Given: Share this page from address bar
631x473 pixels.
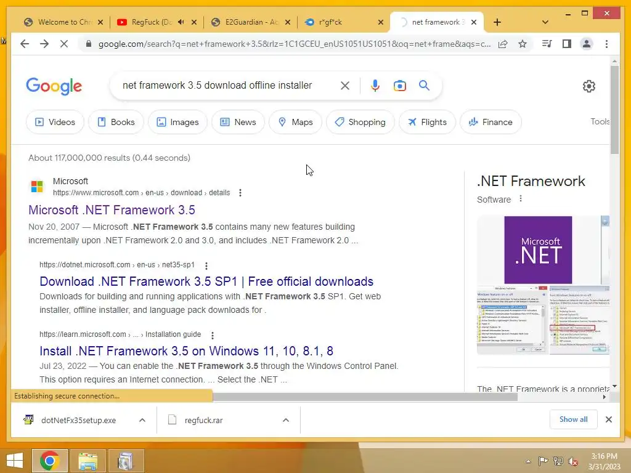Looking at the screenshot, I should point(503,44).
